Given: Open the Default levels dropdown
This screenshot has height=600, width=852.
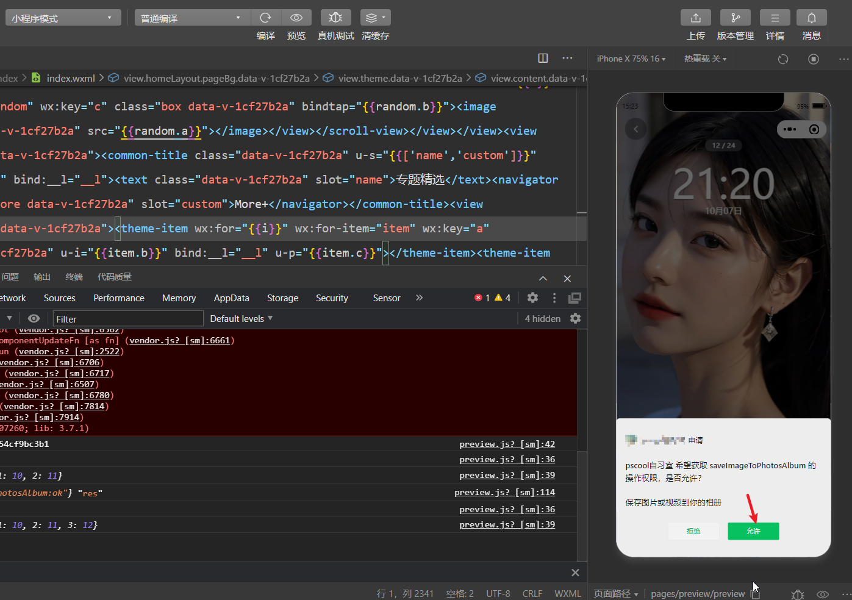Looking at the screenshot, I should [242, 318].
